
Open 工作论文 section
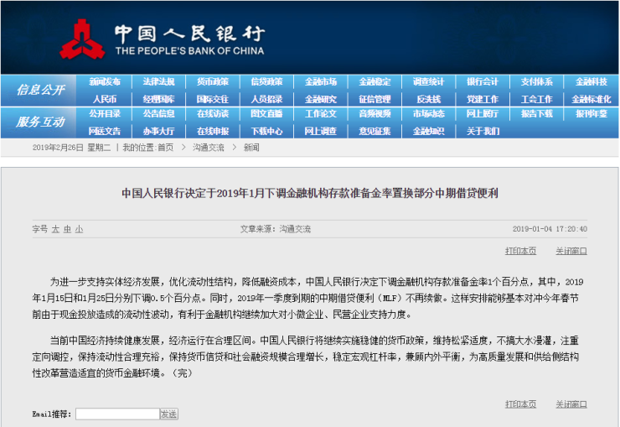pos(321,114)
